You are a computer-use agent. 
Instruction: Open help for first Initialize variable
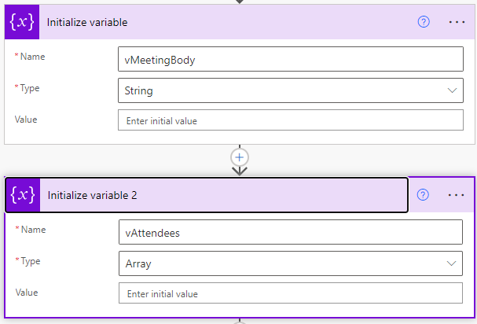coord(424,22)
